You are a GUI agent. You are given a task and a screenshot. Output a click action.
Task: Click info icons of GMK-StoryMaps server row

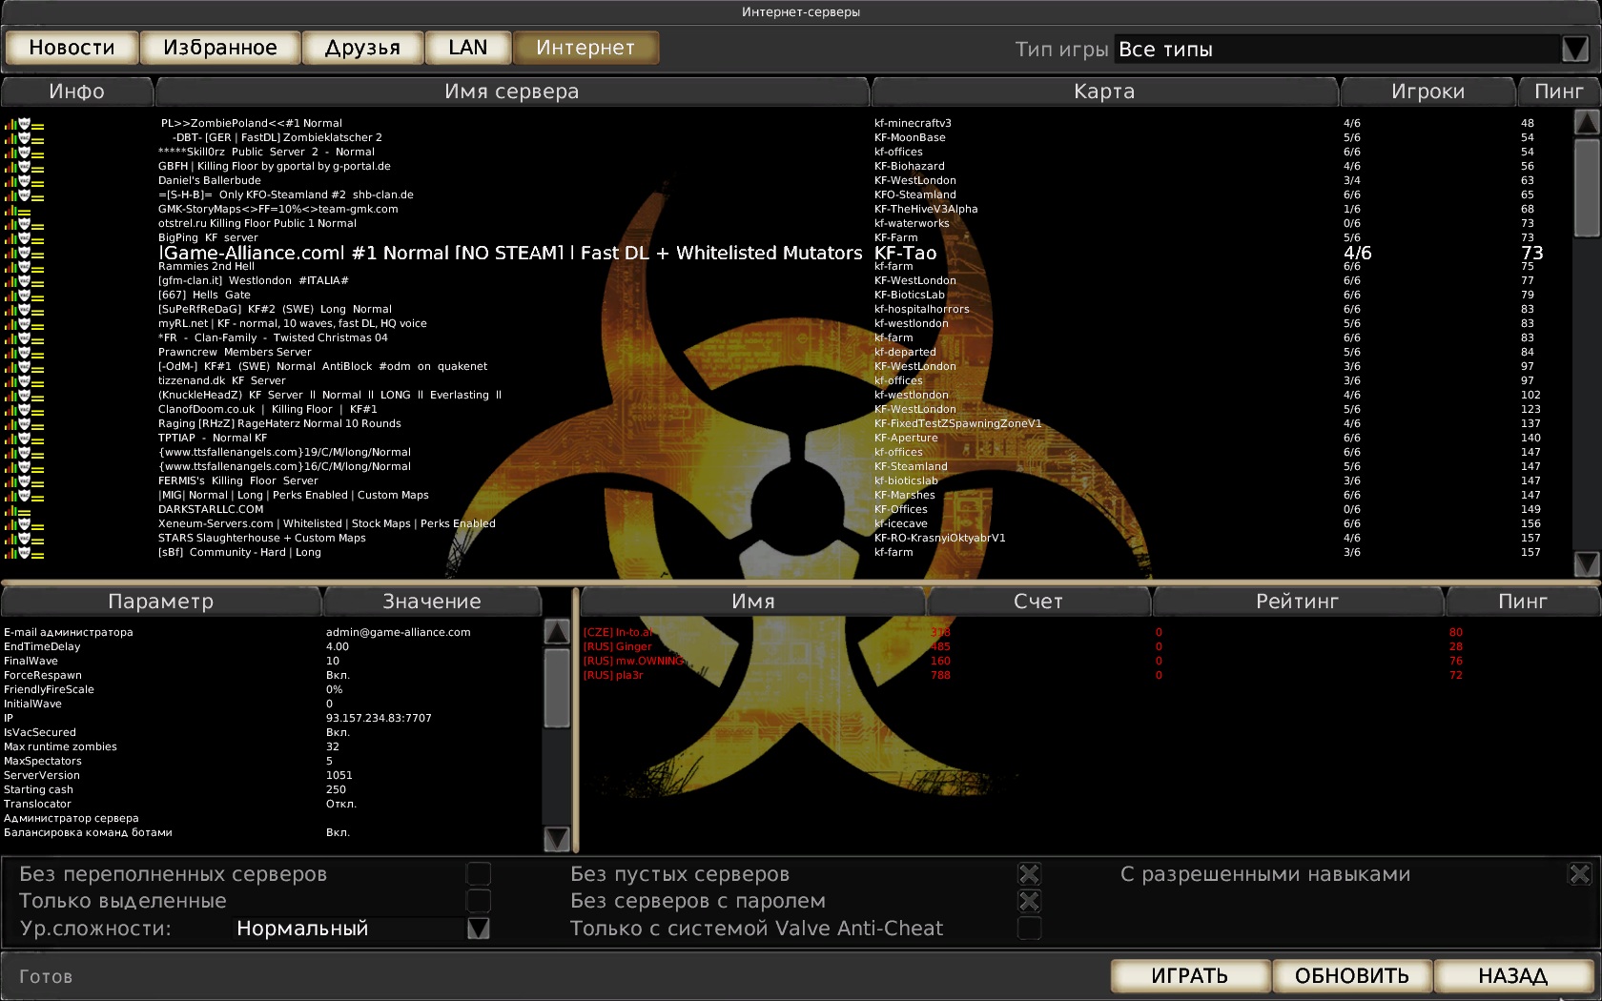(17, 210)
